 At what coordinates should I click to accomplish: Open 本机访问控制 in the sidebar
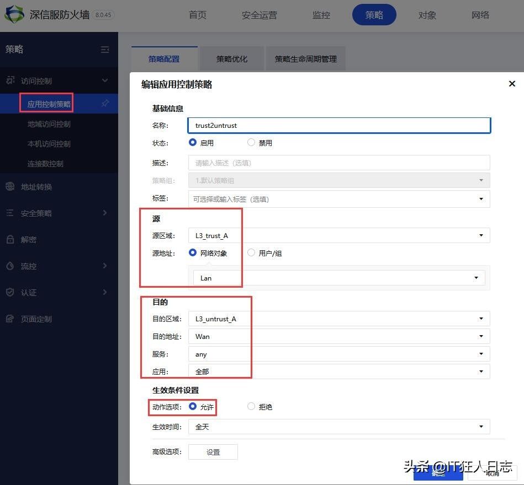pos(49,144)
